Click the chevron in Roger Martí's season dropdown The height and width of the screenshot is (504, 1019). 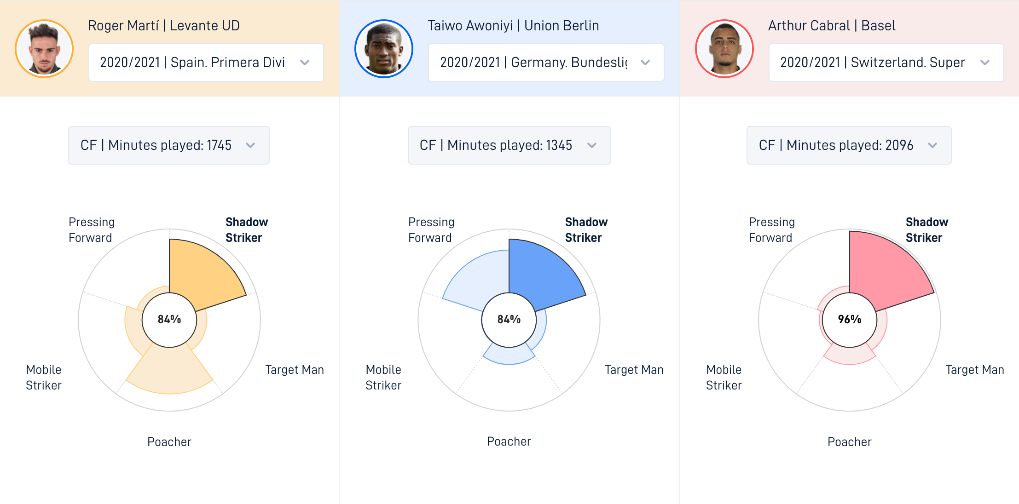coord(305,63)
